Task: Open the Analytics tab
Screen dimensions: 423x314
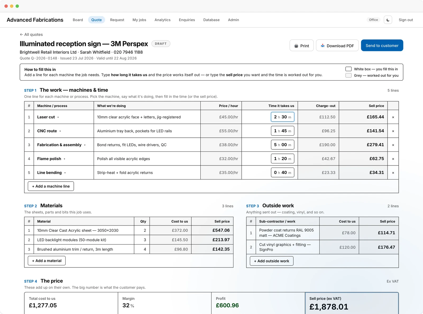Action: 163,20
